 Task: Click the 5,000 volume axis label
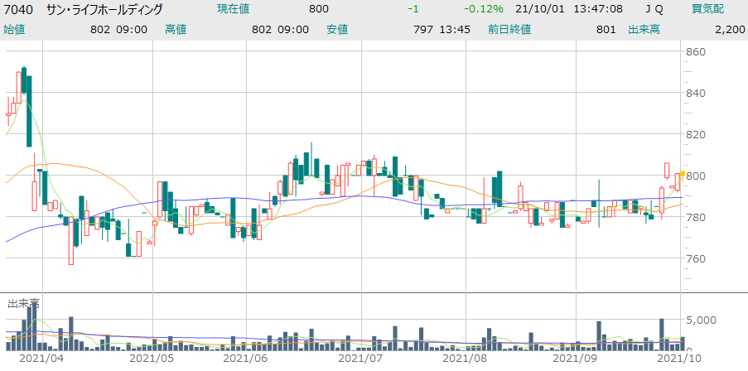(702, 320)
